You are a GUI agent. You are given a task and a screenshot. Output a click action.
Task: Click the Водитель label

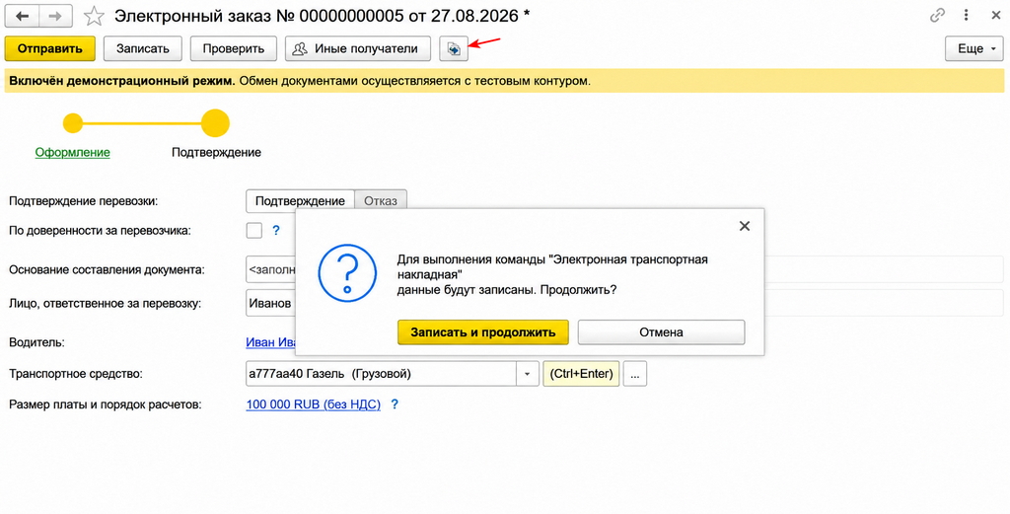point(36,342)
